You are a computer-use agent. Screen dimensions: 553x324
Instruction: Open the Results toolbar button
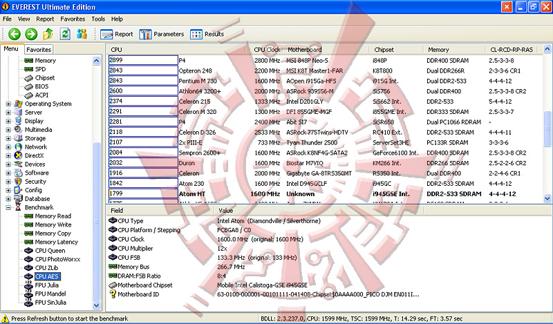tap(207, 35)
